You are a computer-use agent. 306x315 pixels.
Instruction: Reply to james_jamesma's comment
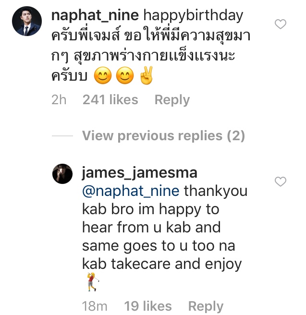pos(206,306)
